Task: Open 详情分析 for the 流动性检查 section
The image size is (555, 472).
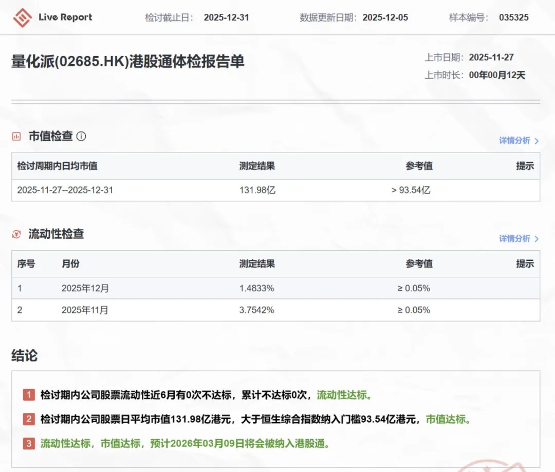Action: (514, 239)
